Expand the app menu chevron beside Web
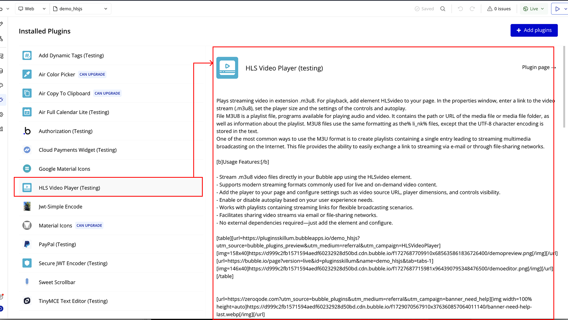 tap(7, 9)
